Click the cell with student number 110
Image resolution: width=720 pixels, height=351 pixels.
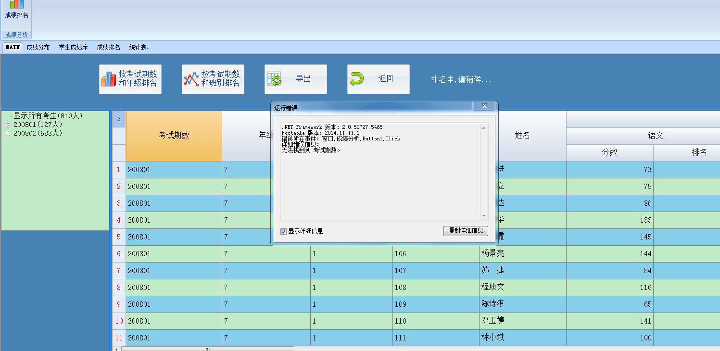[x=436, y=321]
